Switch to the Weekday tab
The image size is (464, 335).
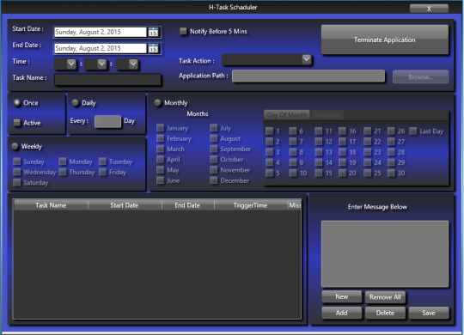click(327, 115)
